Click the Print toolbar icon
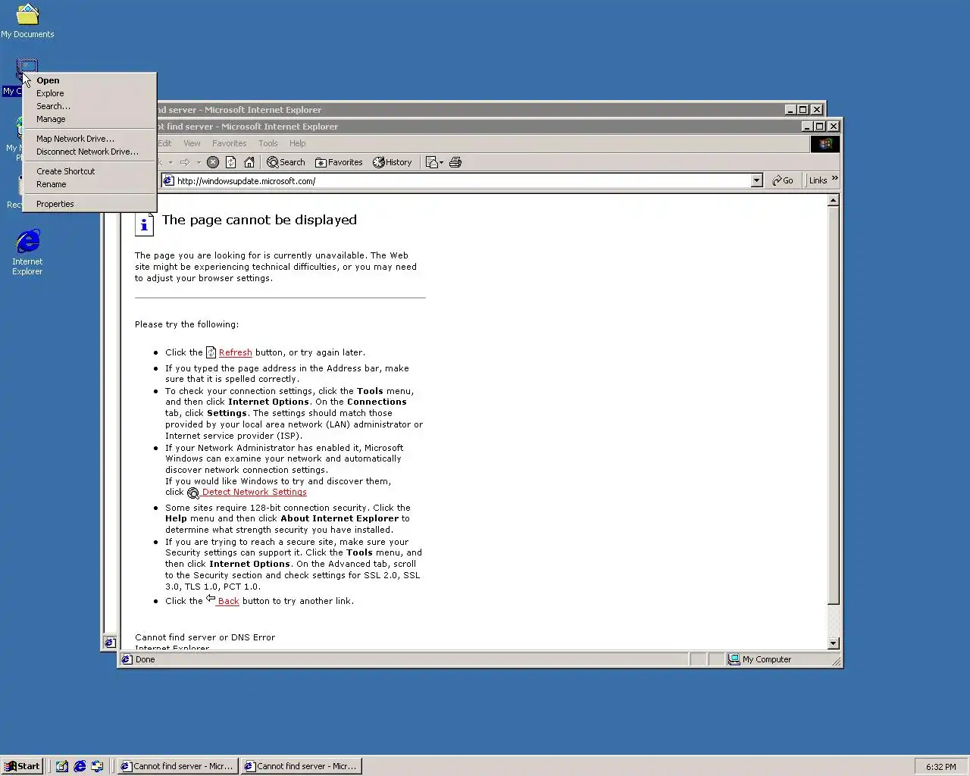Screen dimensions: 970x776 pos(455,162)
